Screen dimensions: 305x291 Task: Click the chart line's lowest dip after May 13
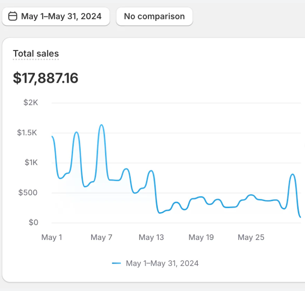point(160,213)
